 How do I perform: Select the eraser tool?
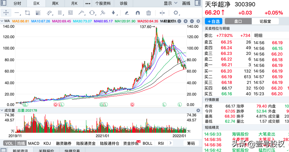(127, 13)
